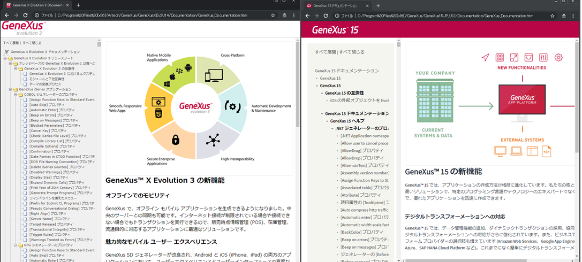Click forward arrow in the GeneXus 15 window
The image size is (582, 262).
click(x=316, y=16)
